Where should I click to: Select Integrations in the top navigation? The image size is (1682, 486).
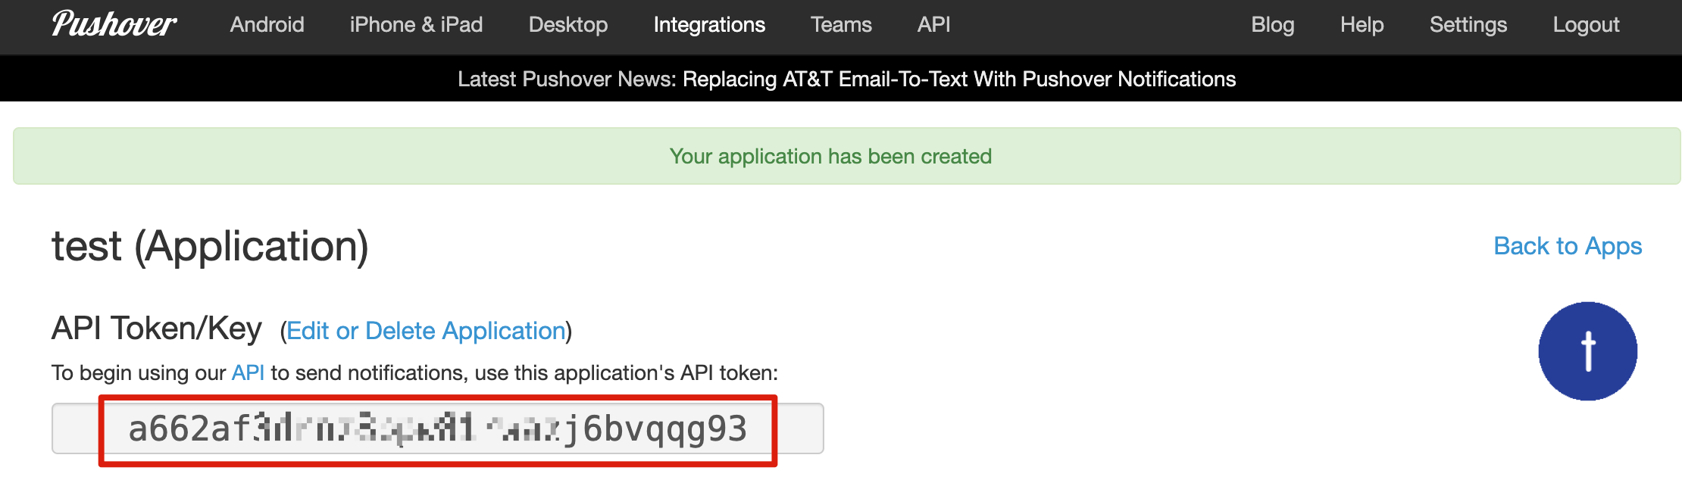point(709,25)
